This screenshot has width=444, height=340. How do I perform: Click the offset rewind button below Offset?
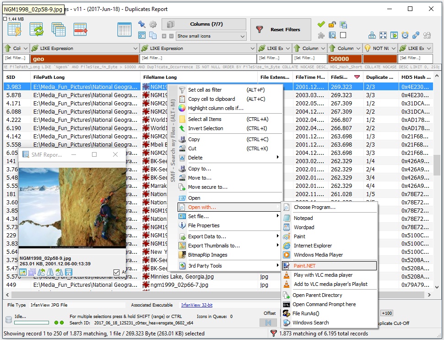[268, 323]
